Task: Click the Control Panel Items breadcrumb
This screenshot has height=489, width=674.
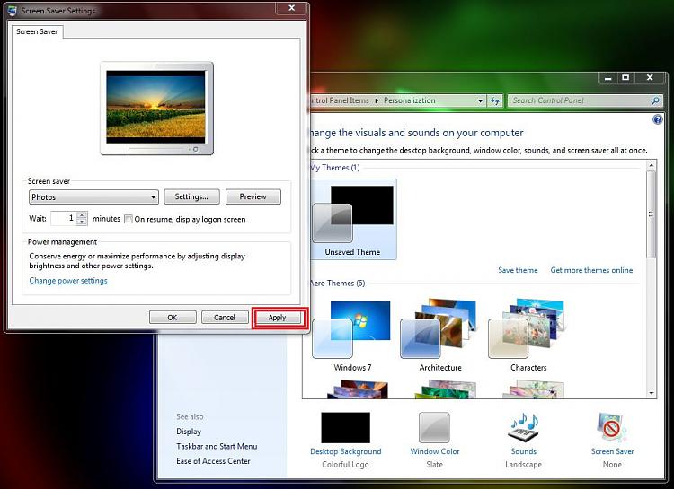Action: coord(340,100)
